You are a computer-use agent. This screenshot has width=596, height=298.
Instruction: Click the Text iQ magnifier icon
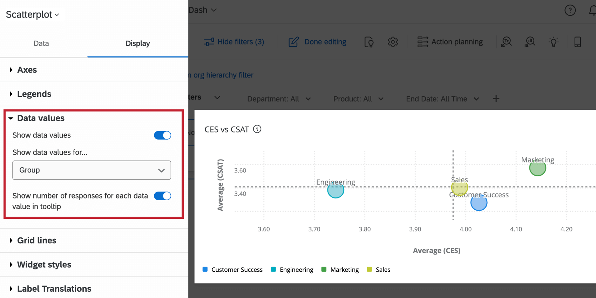tap(507, 42)
